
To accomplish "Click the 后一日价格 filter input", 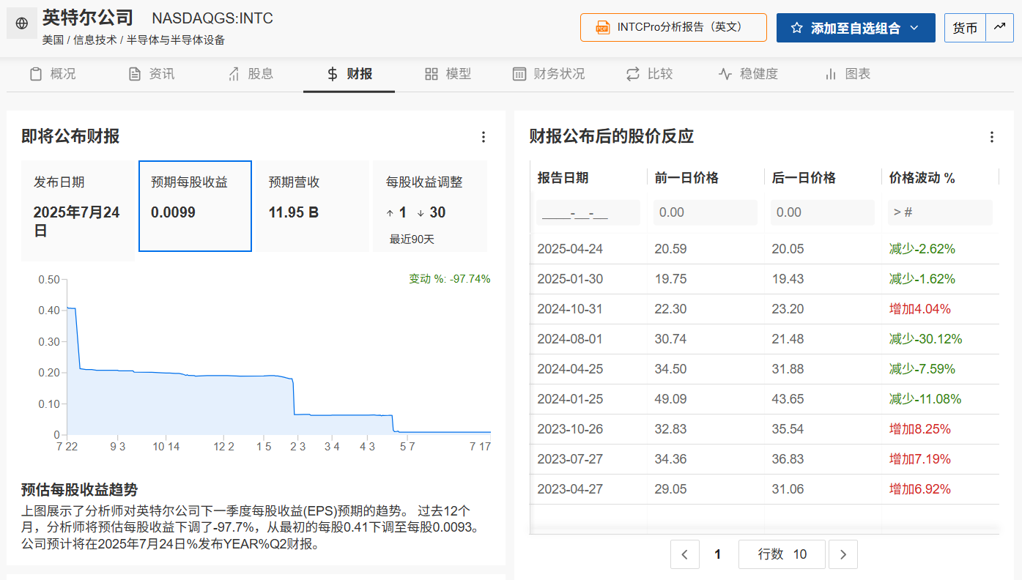I will 823,212.
